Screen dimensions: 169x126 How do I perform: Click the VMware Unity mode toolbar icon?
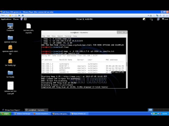tap(23, 15)
